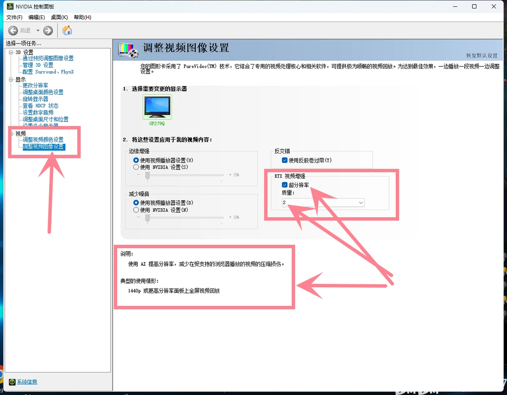The height and width of the screenshot is (395, 507).
Task: Click the 减少噪音 slider handle
Action: coord(148,218)
